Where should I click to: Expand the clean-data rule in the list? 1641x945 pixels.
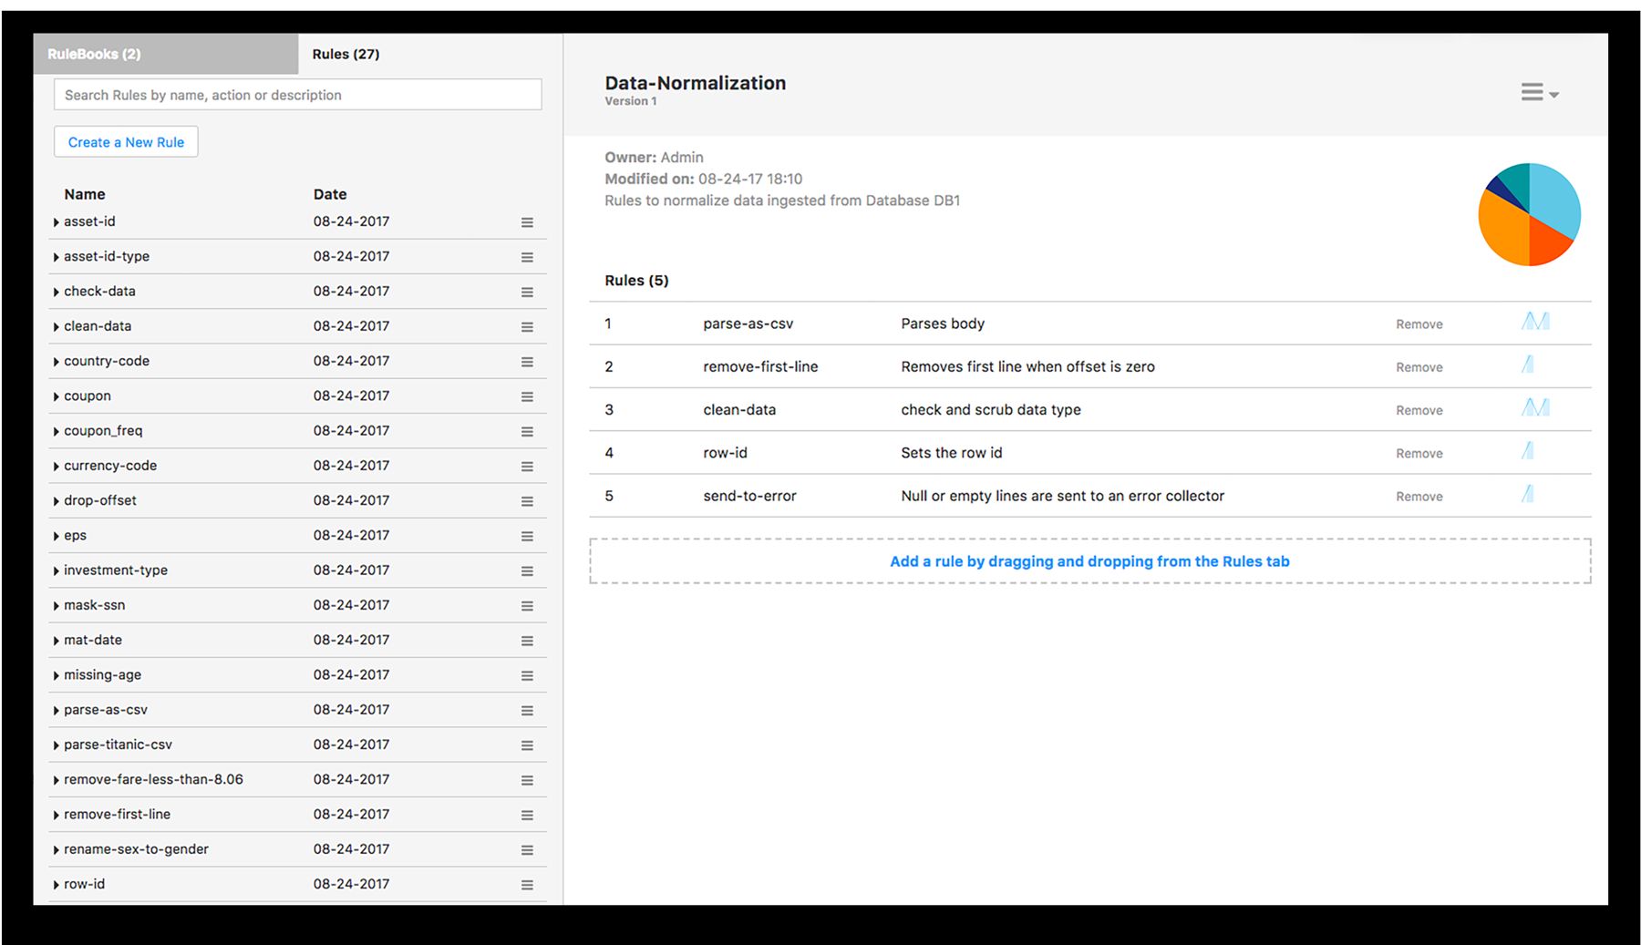click(x=56, y=327)
